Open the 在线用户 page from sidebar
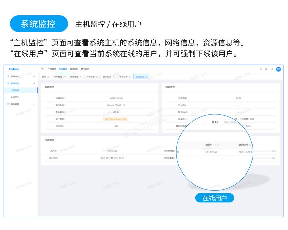288x230 pixels. tap(15, 97)
